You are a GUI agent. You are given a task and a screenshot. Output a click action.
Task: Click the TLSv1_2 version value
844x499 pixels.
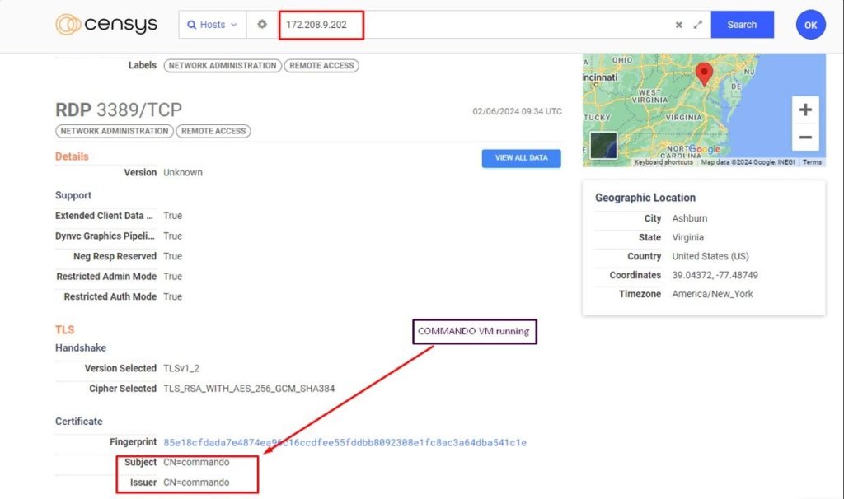pos(181,368)
